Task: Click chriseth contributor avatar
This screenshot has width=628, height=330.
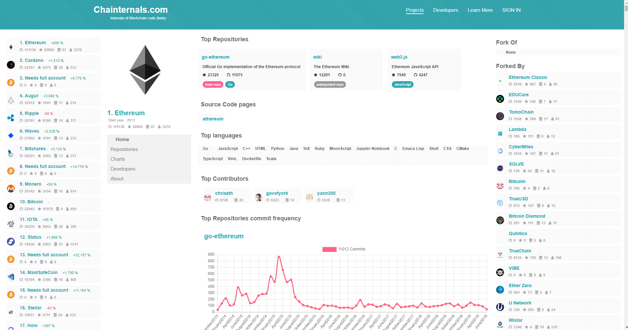Action: click(208, 197)
